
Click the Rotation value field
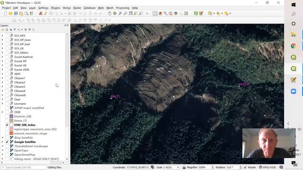[232, 167]
